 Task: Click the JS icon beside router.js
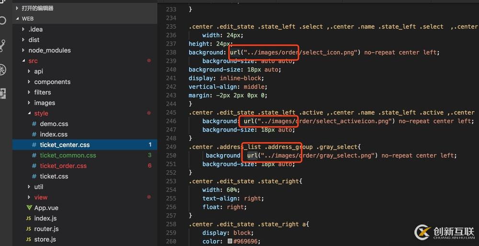(28, 229)
